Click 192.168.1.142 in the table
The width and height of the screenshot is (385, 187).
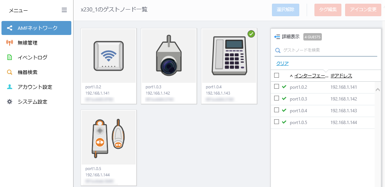pyautogui.click(x=344, y=99)
